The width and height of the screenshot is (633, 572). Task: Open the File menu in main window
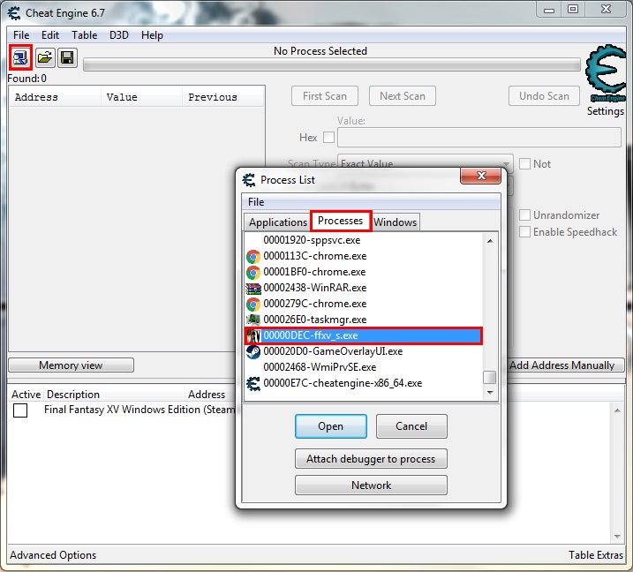pos(21,35)
